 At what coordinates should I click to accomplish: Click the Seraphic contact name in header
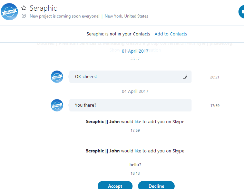point(43,8)
